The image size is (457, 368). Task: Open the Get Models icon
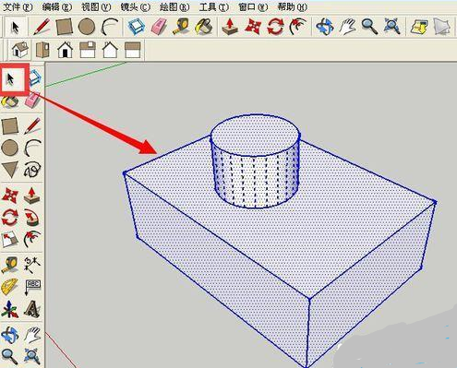pos(419,27)
